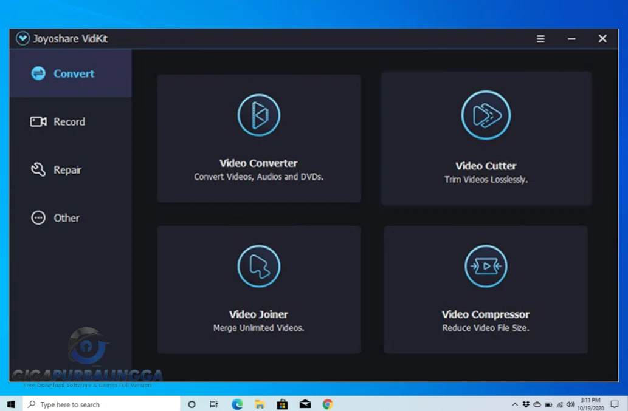Click the OneDrive cloud tray icon
This screenshot has height=411, width=628.
537,404
